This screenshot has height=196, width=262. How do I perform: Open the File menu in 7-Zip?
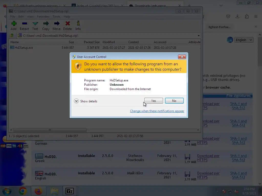[13, 17]
